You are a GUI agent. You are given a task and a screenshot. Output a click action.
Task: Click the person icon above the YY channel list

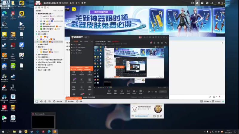coord(36,7)
